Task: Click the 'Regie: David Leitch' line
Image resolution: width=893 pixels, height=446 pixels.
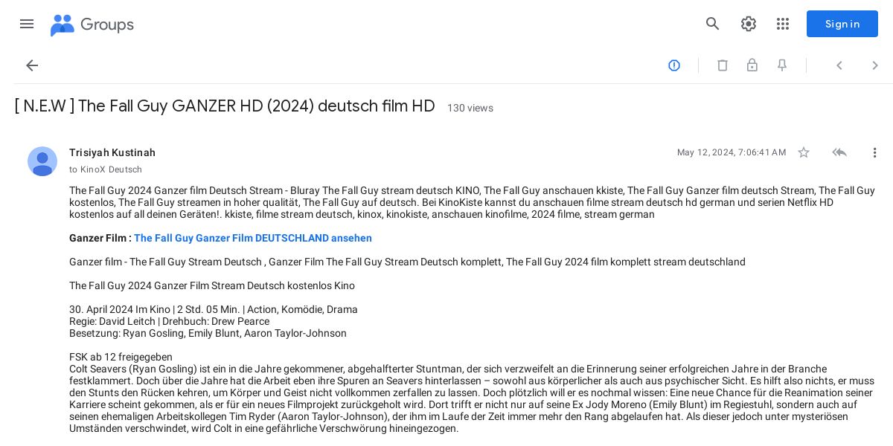Action: point(170,321)
